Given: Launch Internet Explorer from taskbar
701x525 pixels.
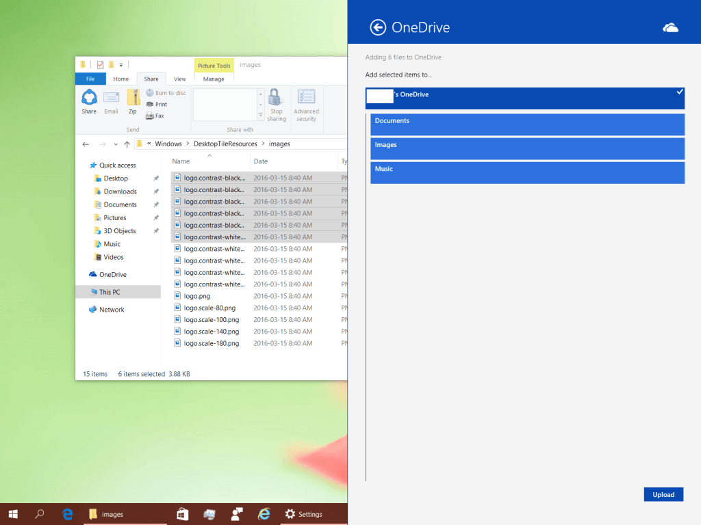Looking at the screenshot, I should pyautogui.click(x=264, y=514).
